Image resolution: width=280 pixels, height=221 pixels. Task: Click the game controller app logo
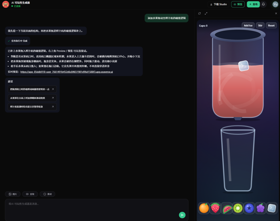click(x=5, y=4)
